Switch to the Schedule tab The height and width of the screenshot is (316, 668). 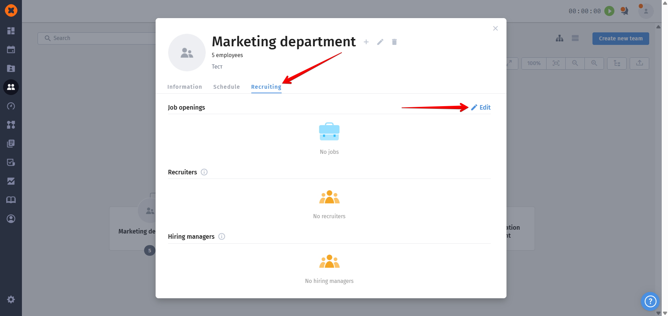pyautogui.click(x=227, y=87)
